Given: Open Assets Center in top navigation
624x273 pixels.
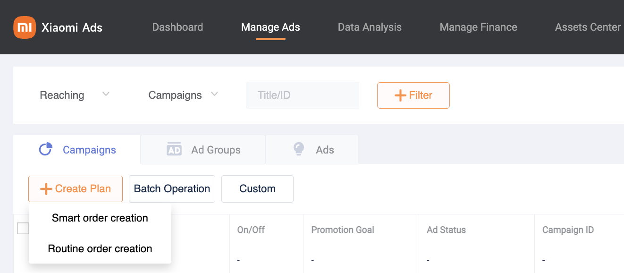Looking at the screenshot, I should click(x=588, y=27).
